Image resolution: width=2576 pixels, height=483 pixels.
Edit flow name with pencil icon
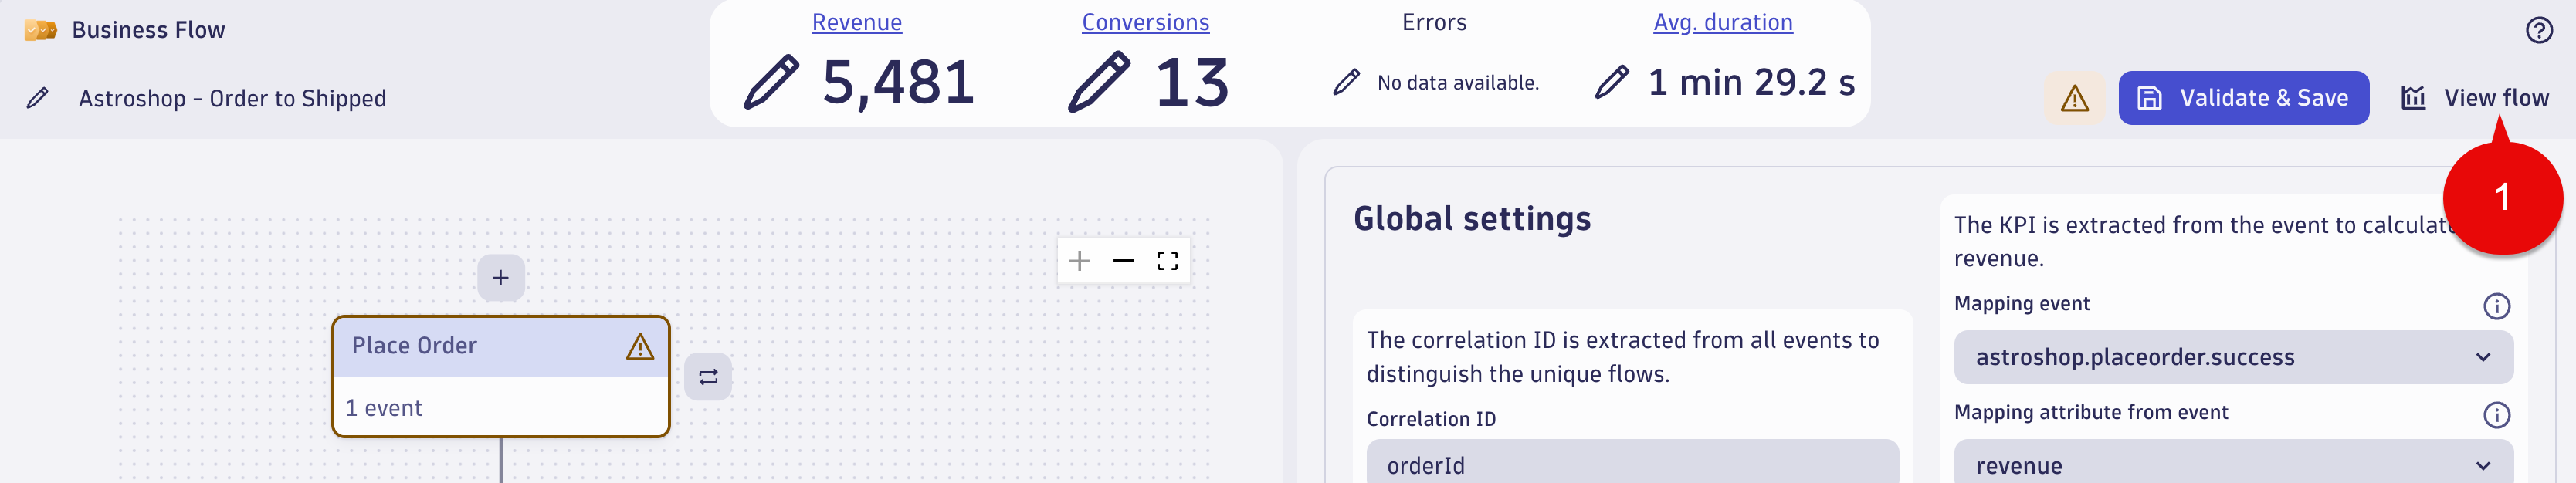point(38,98)
